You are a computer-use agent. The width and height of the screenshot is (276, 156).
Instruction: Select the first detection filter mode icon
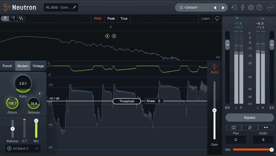(5, 18)
